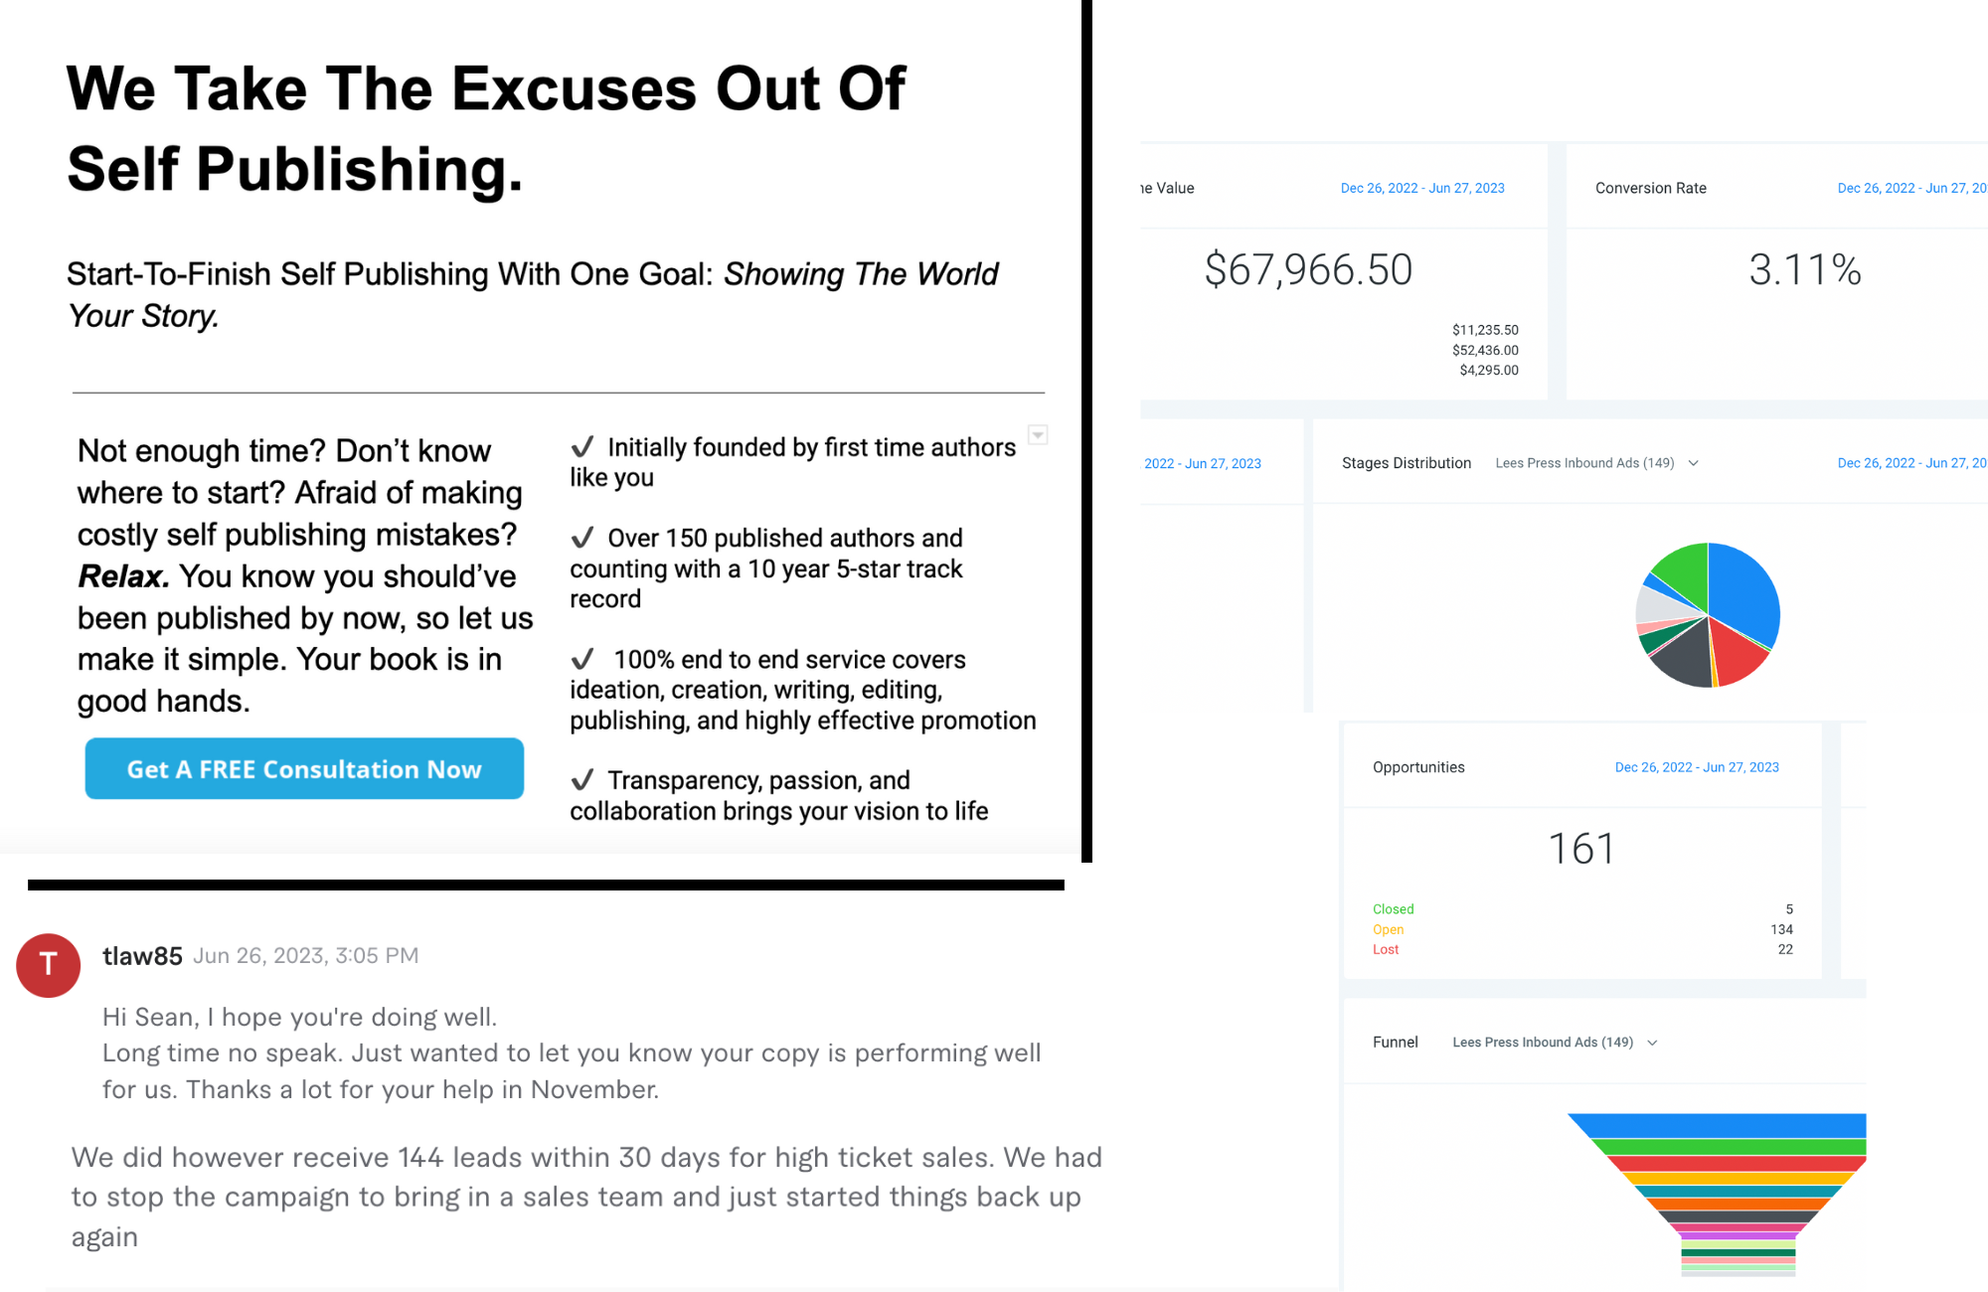The image size is (1988, 1292).
Task: Open the small dropdown arrow above the checklist
Action: [1038, 435]
